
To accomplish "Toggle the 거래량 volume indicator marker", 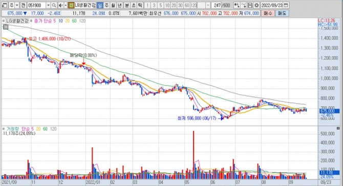I will 4,129.
